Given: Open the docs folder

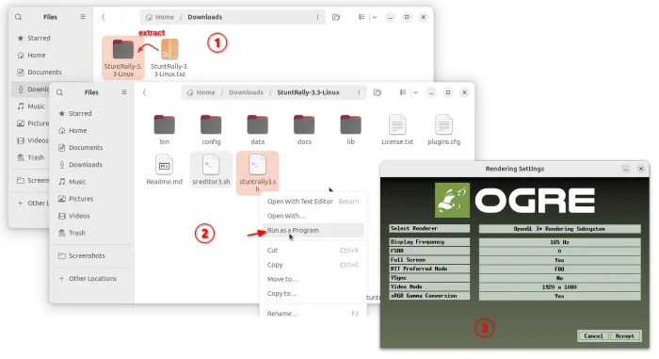Looking at the screenshot, I should (304, 129).
